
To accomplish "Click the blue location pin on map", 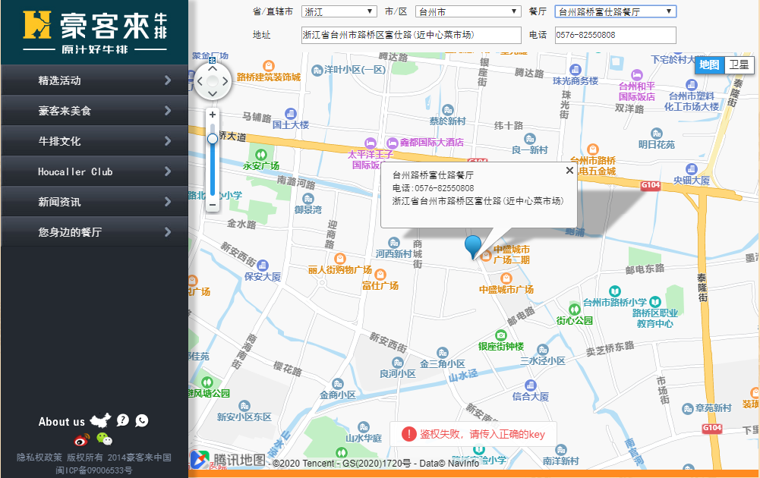I will (473, 246).
